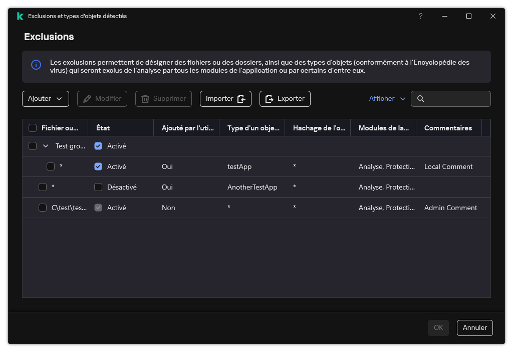Sort by the État column header
The width and height of the screenshot is (513, 352).
point(103,128)
